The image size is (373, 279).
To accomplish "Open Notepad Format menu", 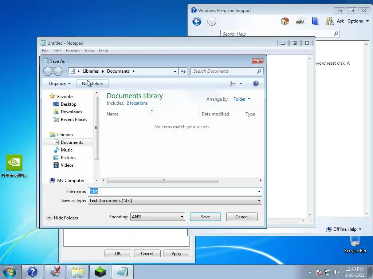I will pos(72,51).
